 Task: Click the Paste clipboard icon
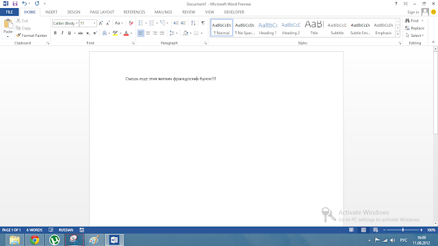click(8, 24)
